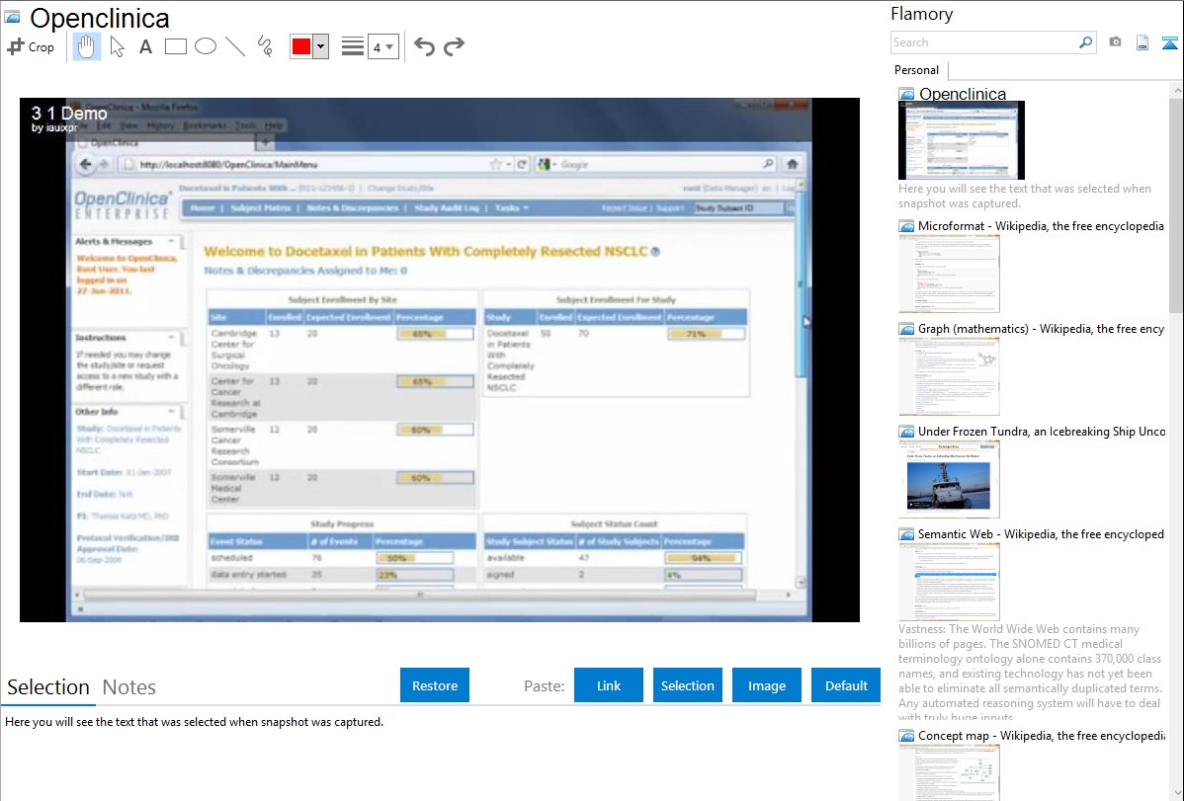Viewport: 1184px width, 801px height.
Task: Open the Notes tab
Action: [x=129, y=687]
